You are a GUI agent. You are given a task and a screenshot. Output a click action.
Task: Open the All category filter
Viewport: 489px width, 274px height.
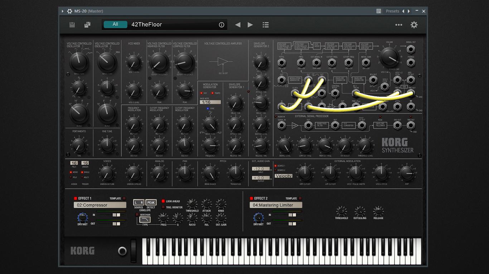[115, 25]
